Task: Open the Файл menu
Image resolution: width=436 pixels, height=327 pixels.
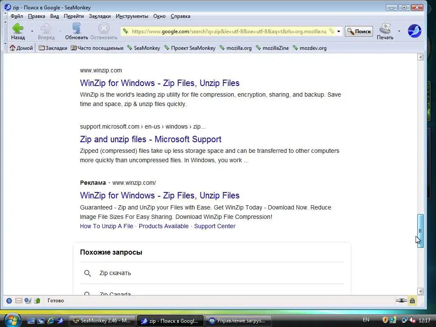Action: click(x=17, y=16)
